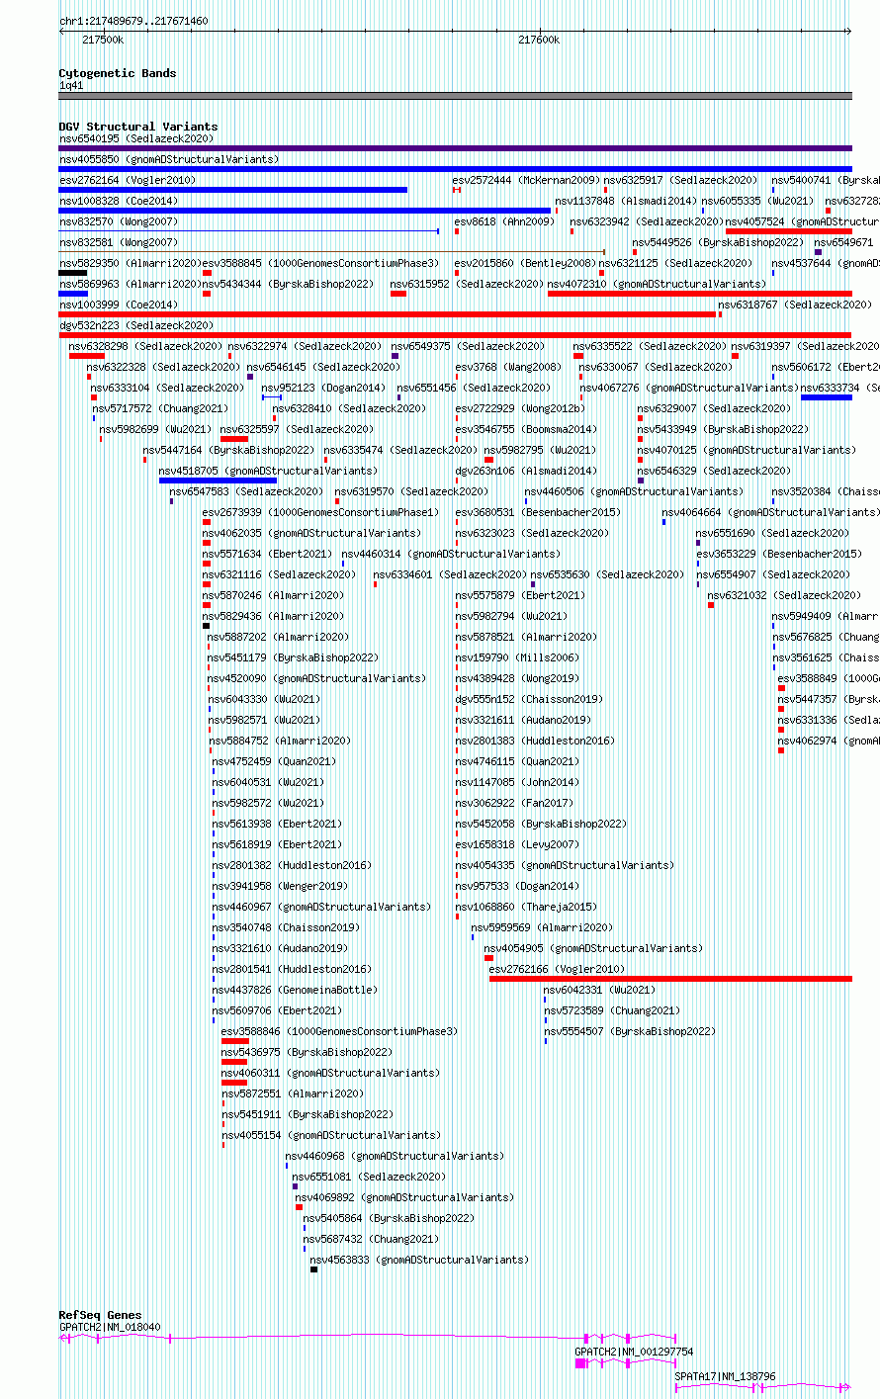Click nsv4563833 gnomAD variant label
Viewport: 880px width, 1399px height.
click(x=419, y=1260)
